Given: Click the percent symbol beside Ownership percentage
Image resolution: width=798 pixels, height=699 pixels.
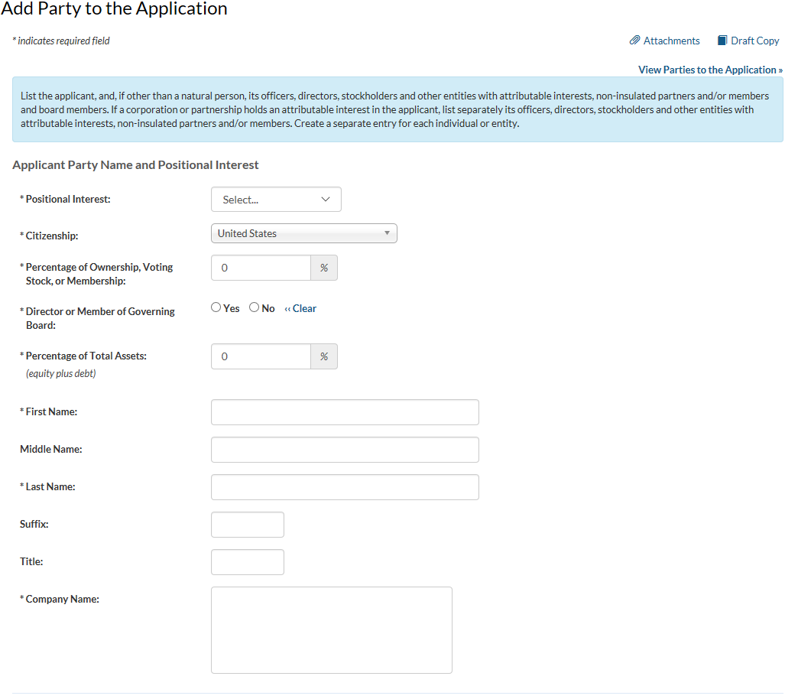Looking at the screenshot, I should pos(324,268).
